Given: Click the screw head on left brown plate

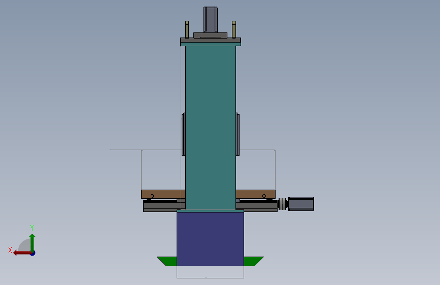Looking at the screenshot, I should click(152, 196).
